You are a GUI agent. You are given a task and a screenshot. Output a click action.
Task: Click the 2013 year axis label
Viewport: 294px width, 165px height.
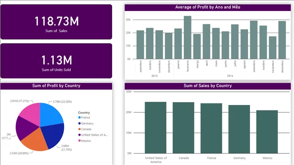point(154,76)
